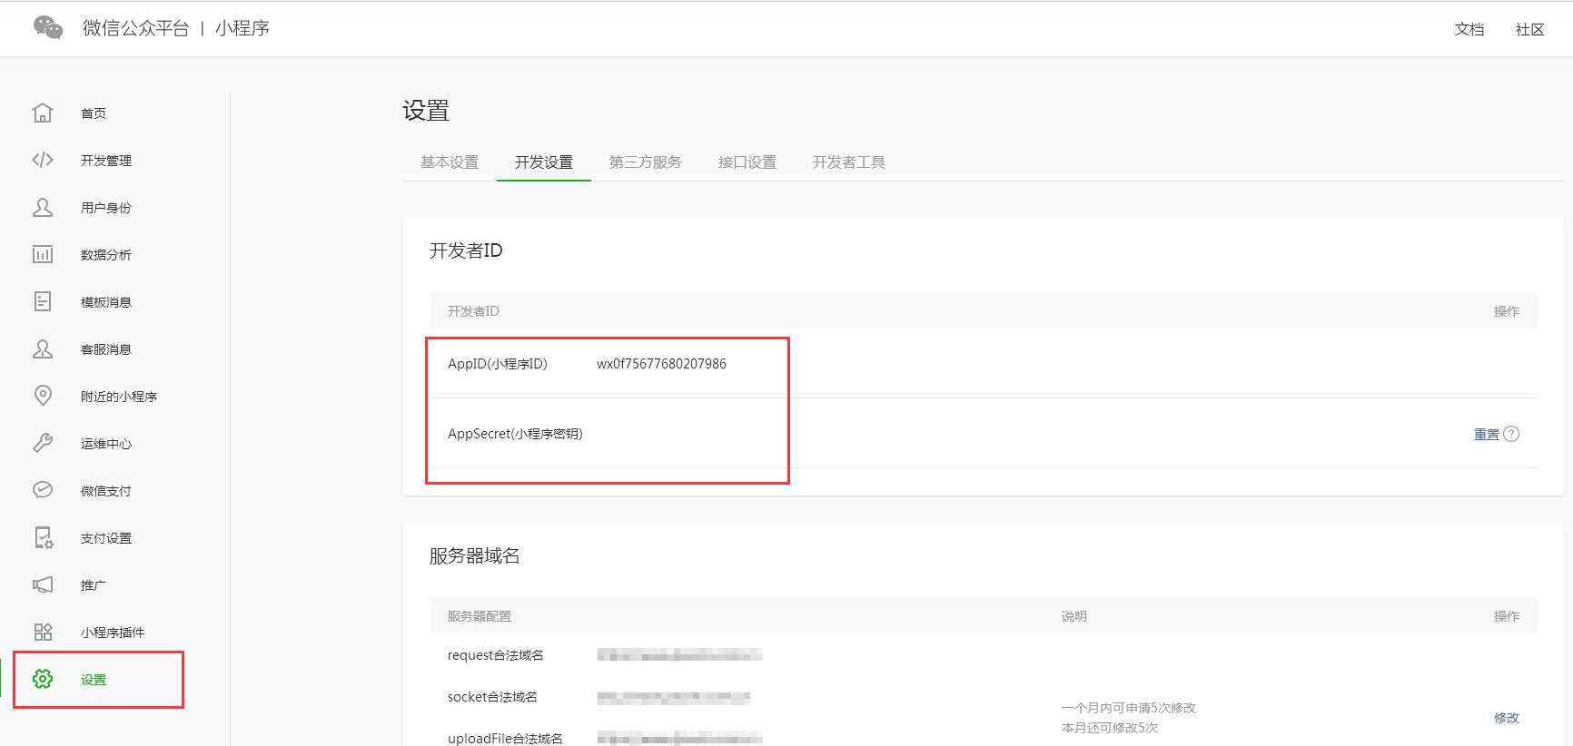1573x746 pixels.
Task: Click the 开发者ID section heading
Action: tap(466, 250)
